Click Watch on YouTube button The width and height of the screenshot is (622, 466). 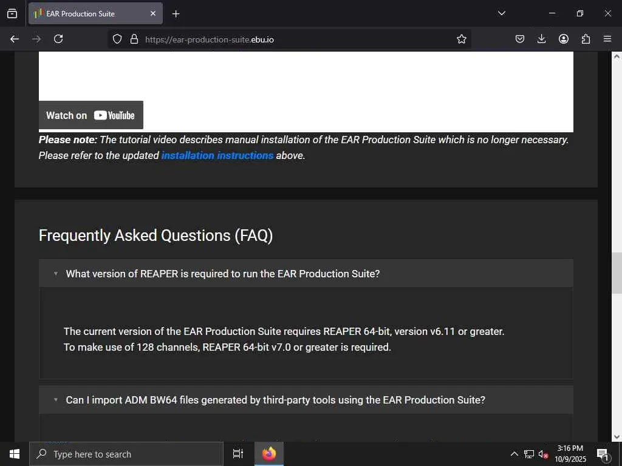(91, 115)
